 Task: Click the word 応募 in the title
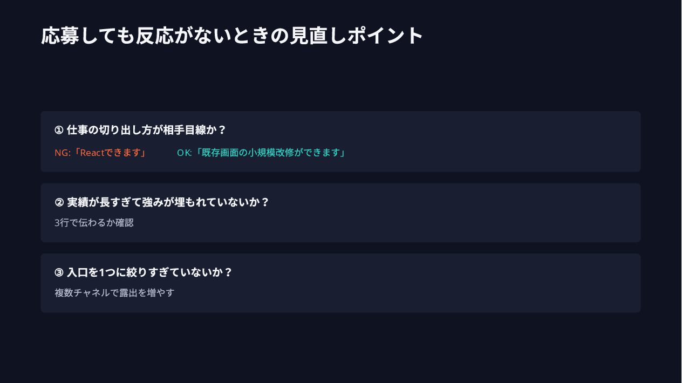60,36
